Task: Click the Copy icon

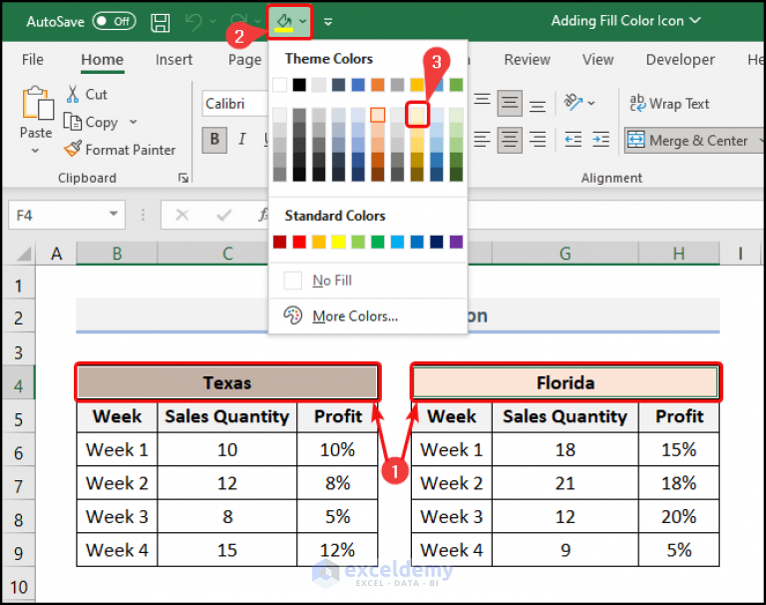Action: click(72, 122)
